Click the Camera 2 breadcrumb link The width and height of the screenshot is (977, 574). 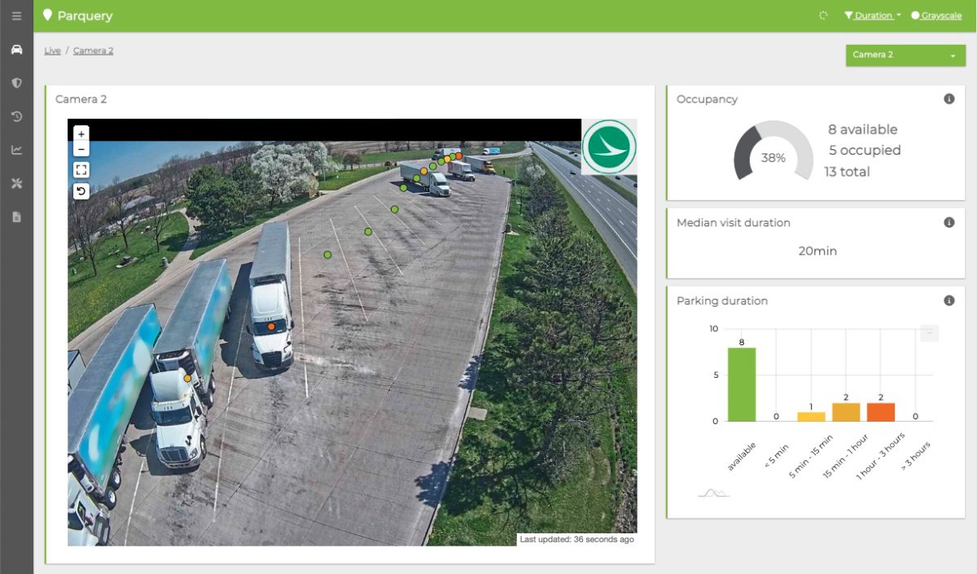(93, 50)
